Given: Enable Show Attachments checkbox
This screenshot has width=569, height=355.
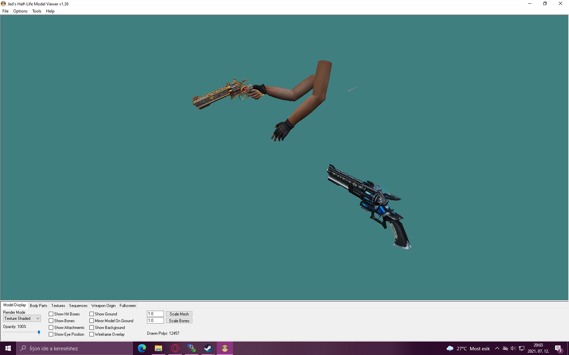Looking at the screenshot, I should [51, 328].
